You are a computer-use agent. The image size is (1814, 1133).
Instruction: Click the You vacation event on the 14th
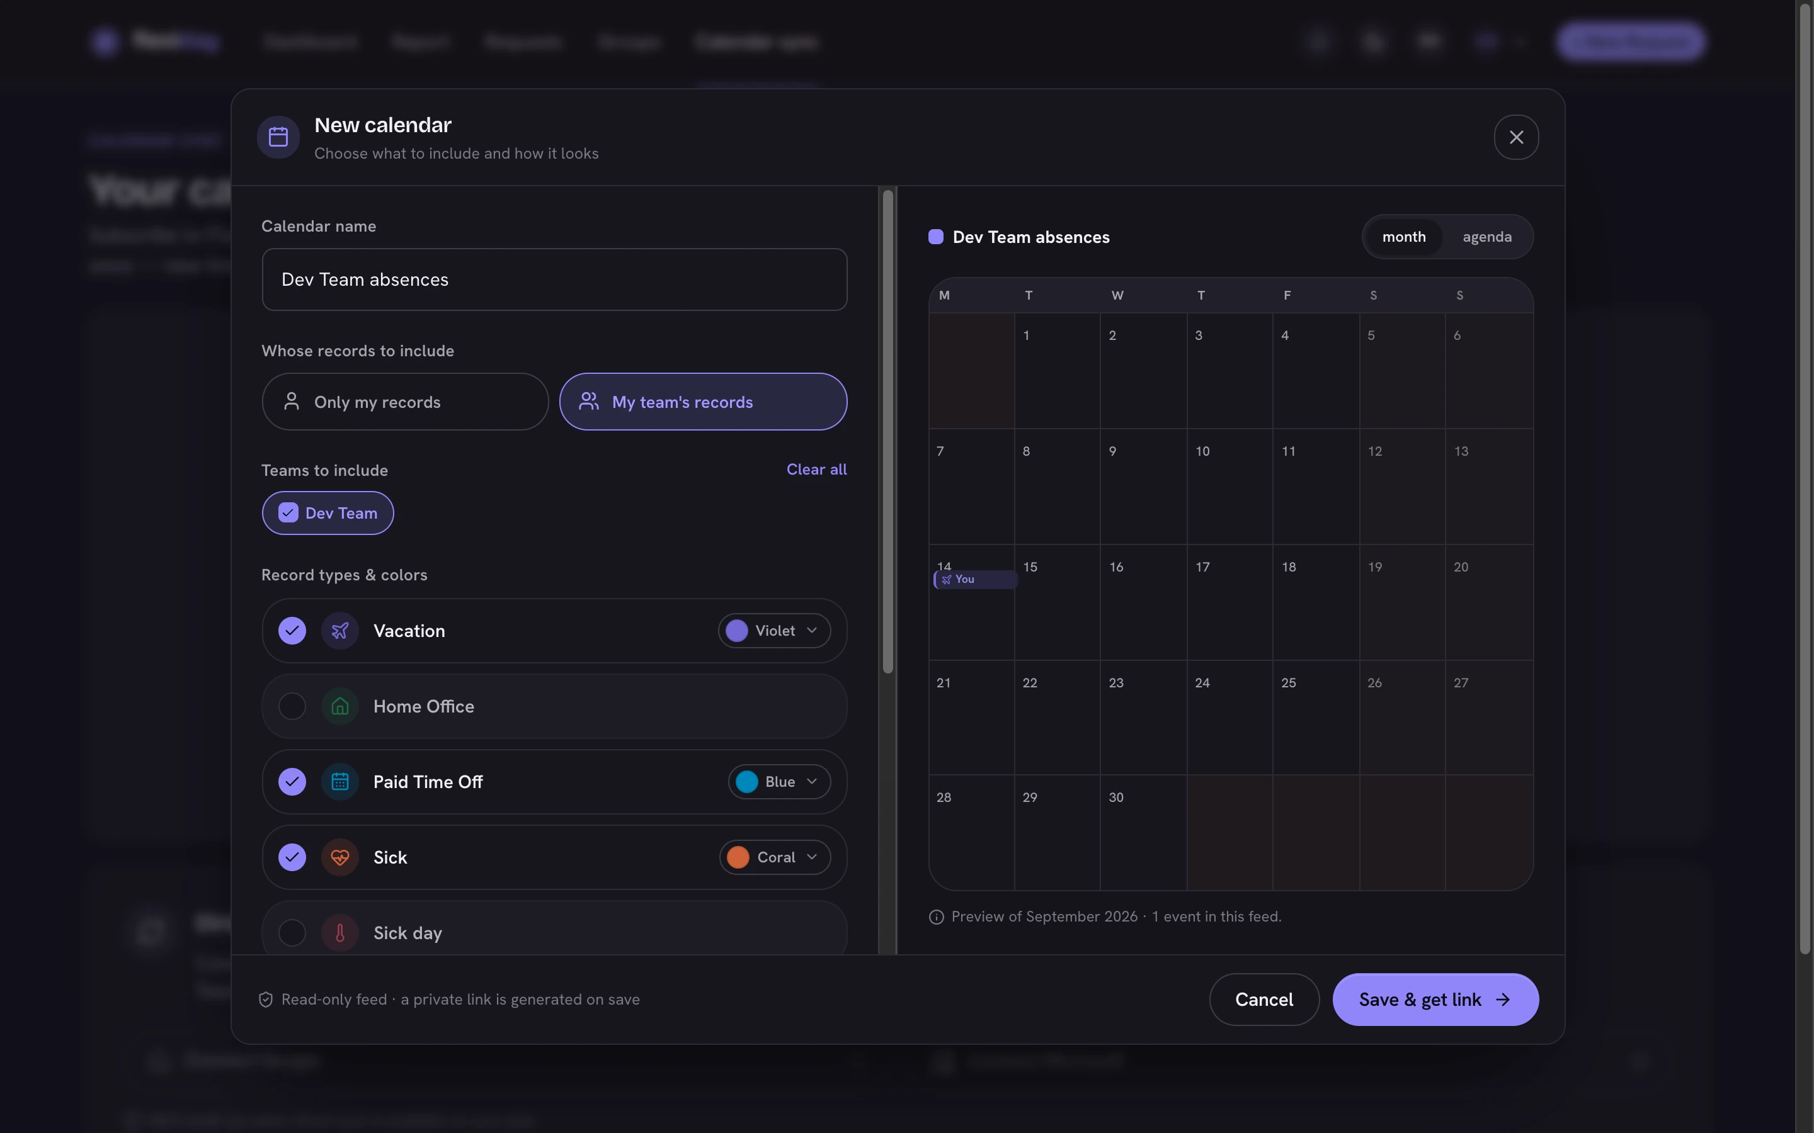point(974,579)
